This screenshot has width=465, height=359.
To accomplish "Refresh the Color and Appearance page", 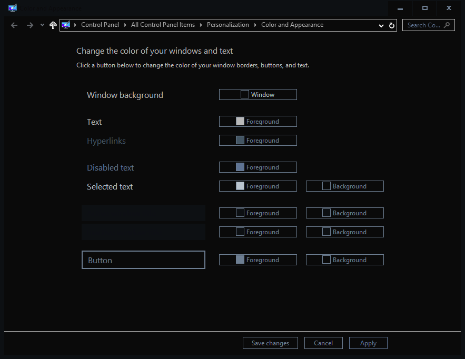I will pos(391,25).
